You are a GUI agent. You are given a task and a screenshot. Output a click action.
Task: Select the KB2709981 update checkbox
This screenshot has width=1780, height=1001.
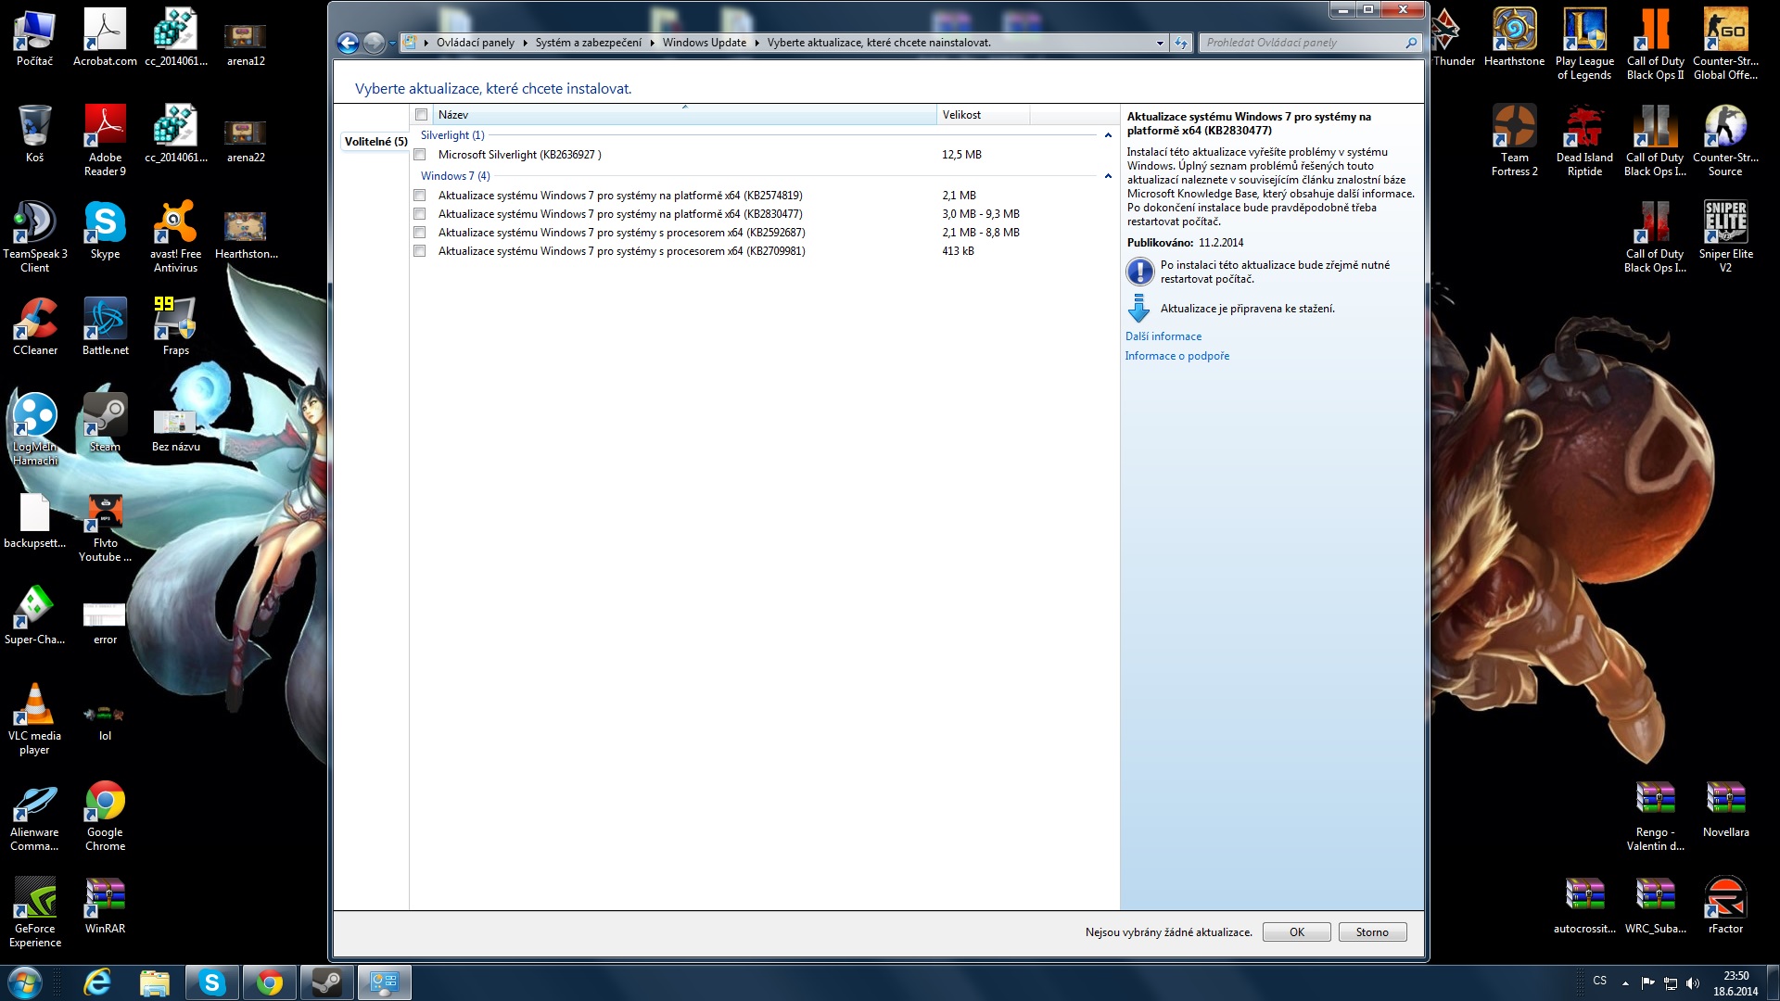coord(420,251)
